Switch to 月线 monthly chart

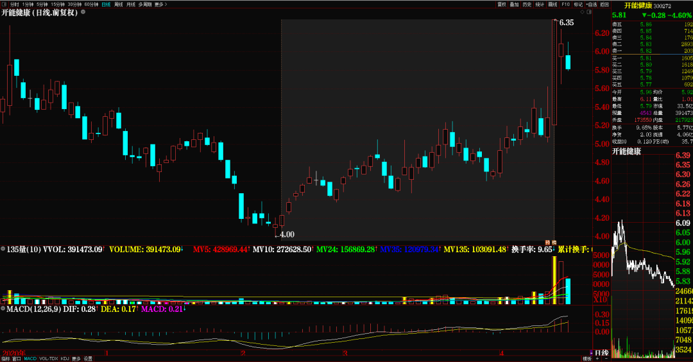(131, 4)
